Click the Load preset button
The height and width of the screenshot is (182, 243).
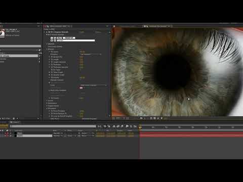click(x=59, y=38)
